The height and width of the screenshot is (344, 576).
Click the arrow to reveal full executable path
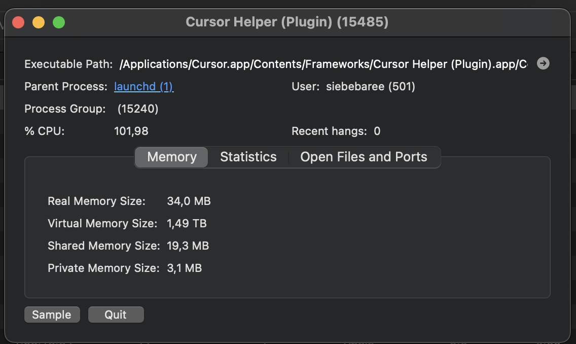pyautogui.click(x=543, y=63)
